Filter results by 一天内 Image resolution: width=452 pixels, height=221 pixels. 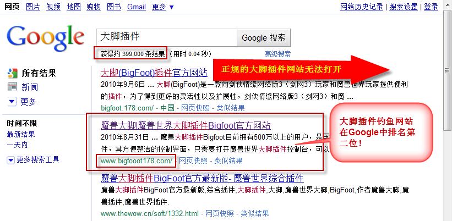17,145
